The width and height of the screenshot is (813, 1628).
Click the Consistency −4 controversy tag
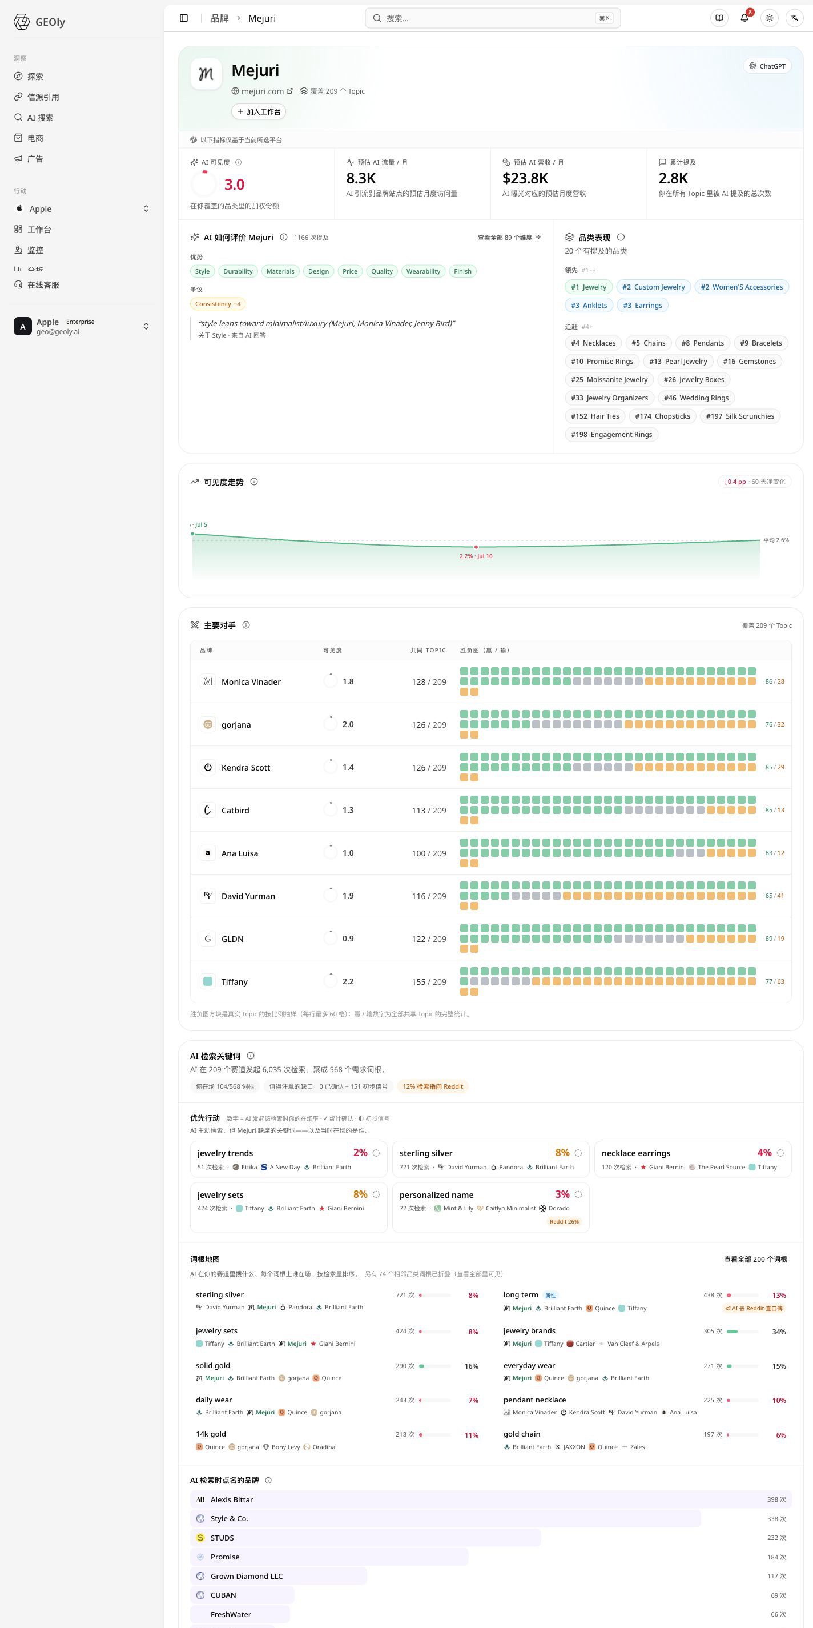[218, 304]
